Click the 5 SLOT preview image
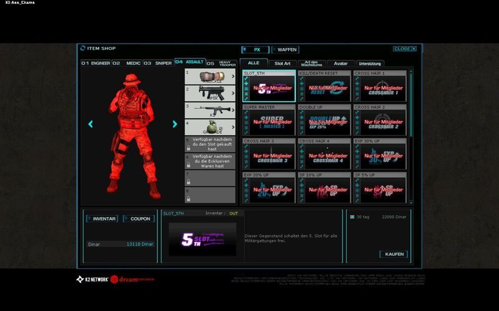Viewport: 499px width, 311px height. tap(202, 239)
